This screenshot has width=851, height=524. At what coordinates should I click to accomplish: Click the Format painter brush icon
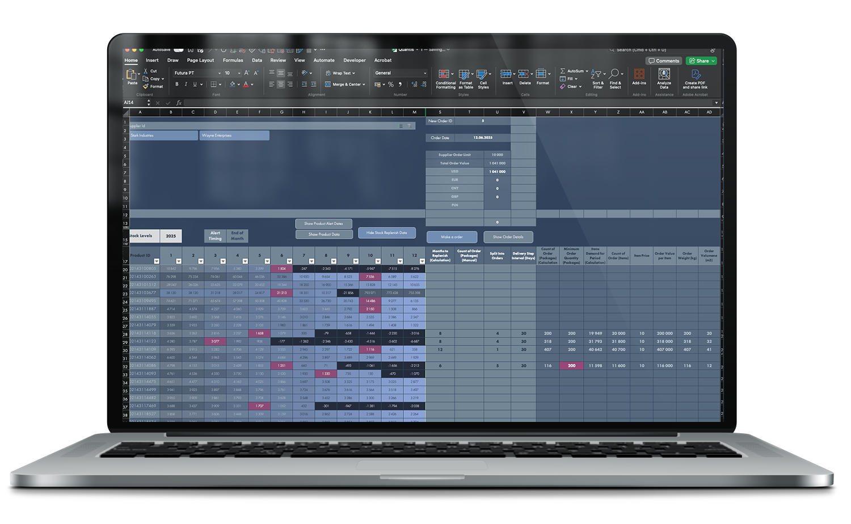coord(146,86)
